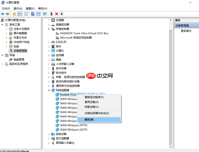Click the 键盘 keyboard icon
The width and height of the screenshot is (199, 152).
pyautogui.click(x=53, y=60)
